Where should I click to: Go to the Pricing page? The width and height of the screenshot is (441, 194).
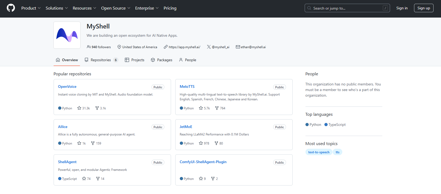tap(170, 8)
